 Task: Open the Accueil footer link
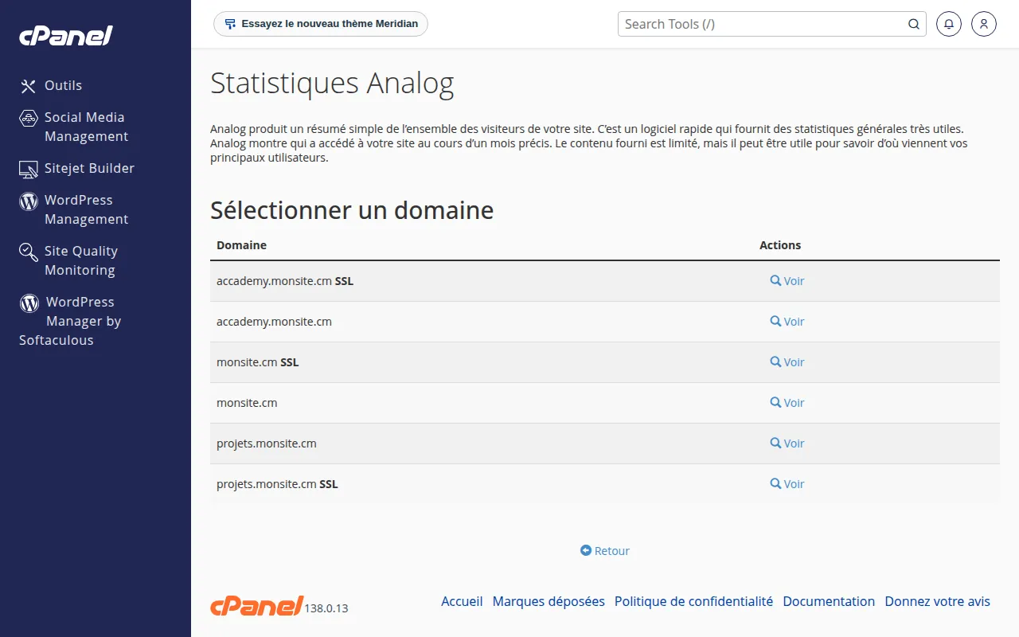point(462,601)
